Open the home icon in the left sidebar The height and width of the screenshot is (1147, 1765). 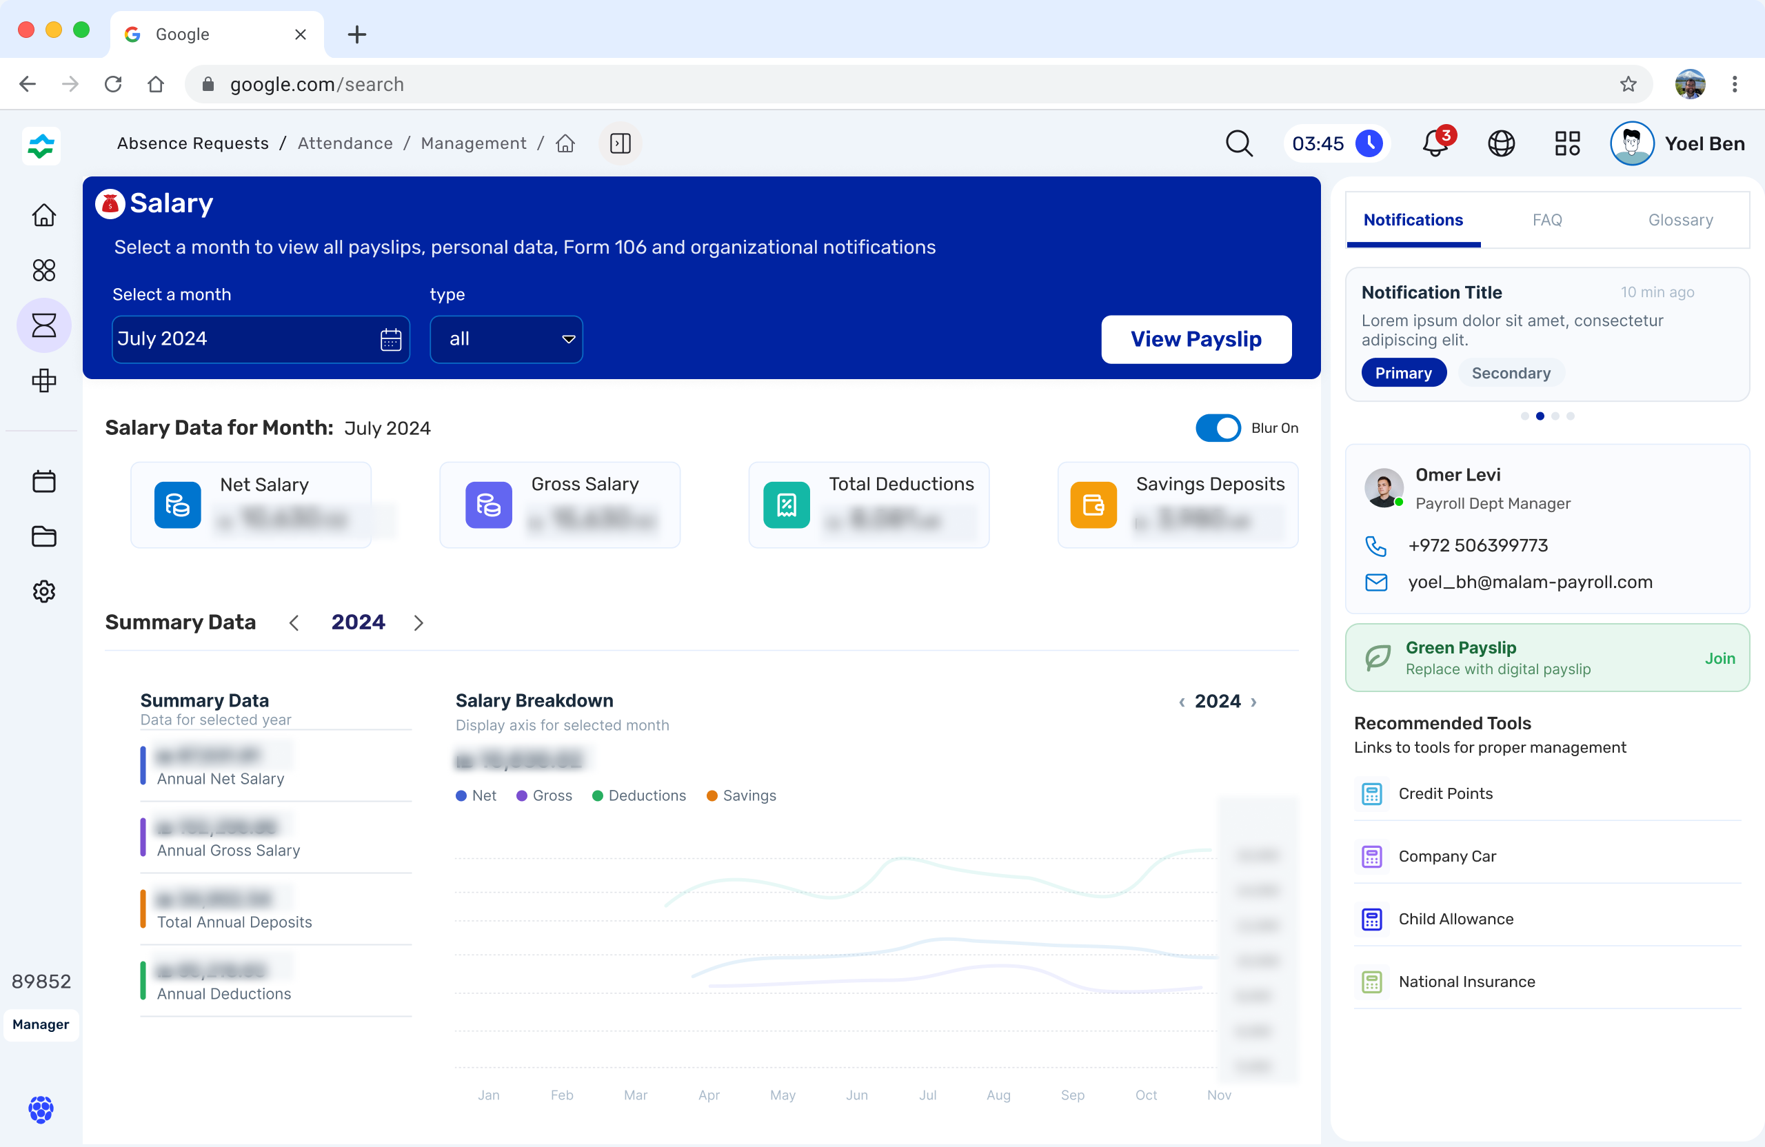click(43, 215)
